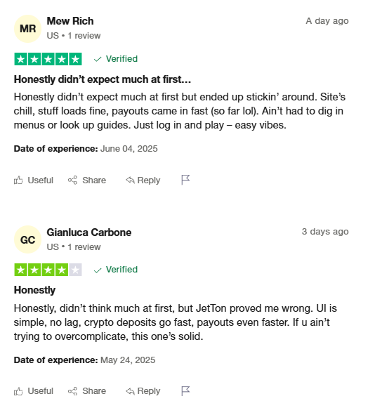Click Verified badge on Mew Rich's review

pos(116,59)
